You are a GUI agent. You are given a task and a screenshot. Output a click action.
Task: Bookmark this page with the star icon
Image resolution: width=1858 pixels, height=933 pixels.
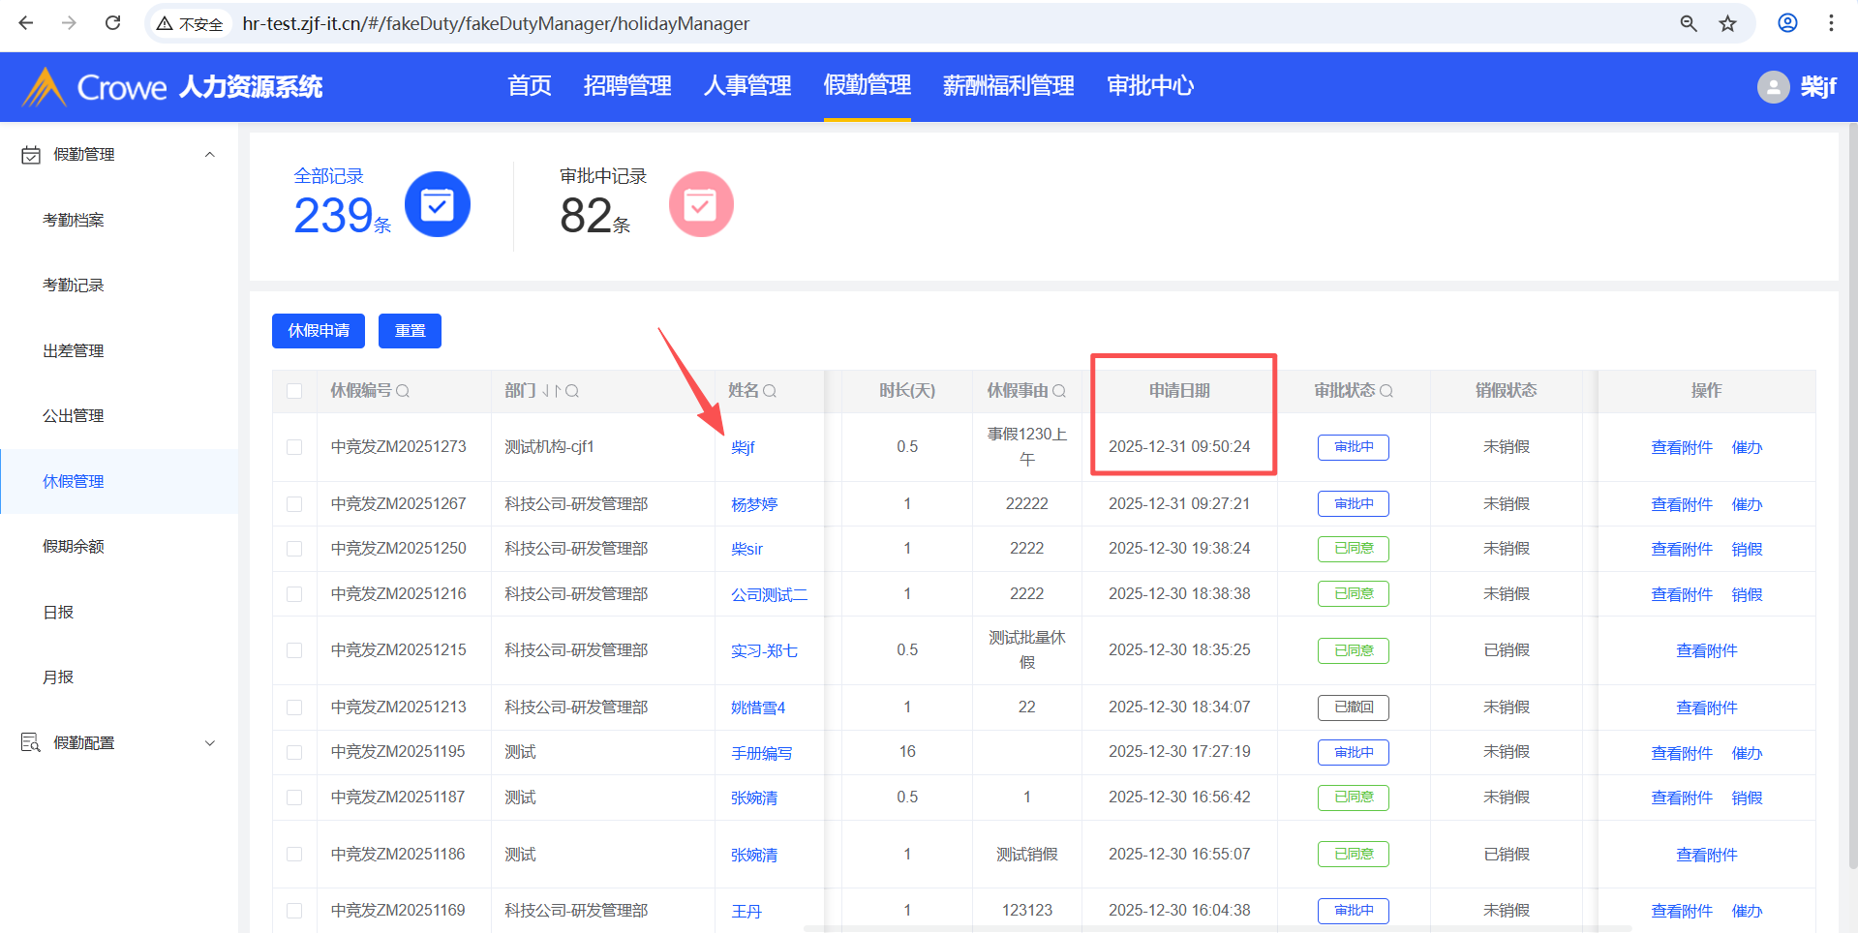pos(1728,23)
